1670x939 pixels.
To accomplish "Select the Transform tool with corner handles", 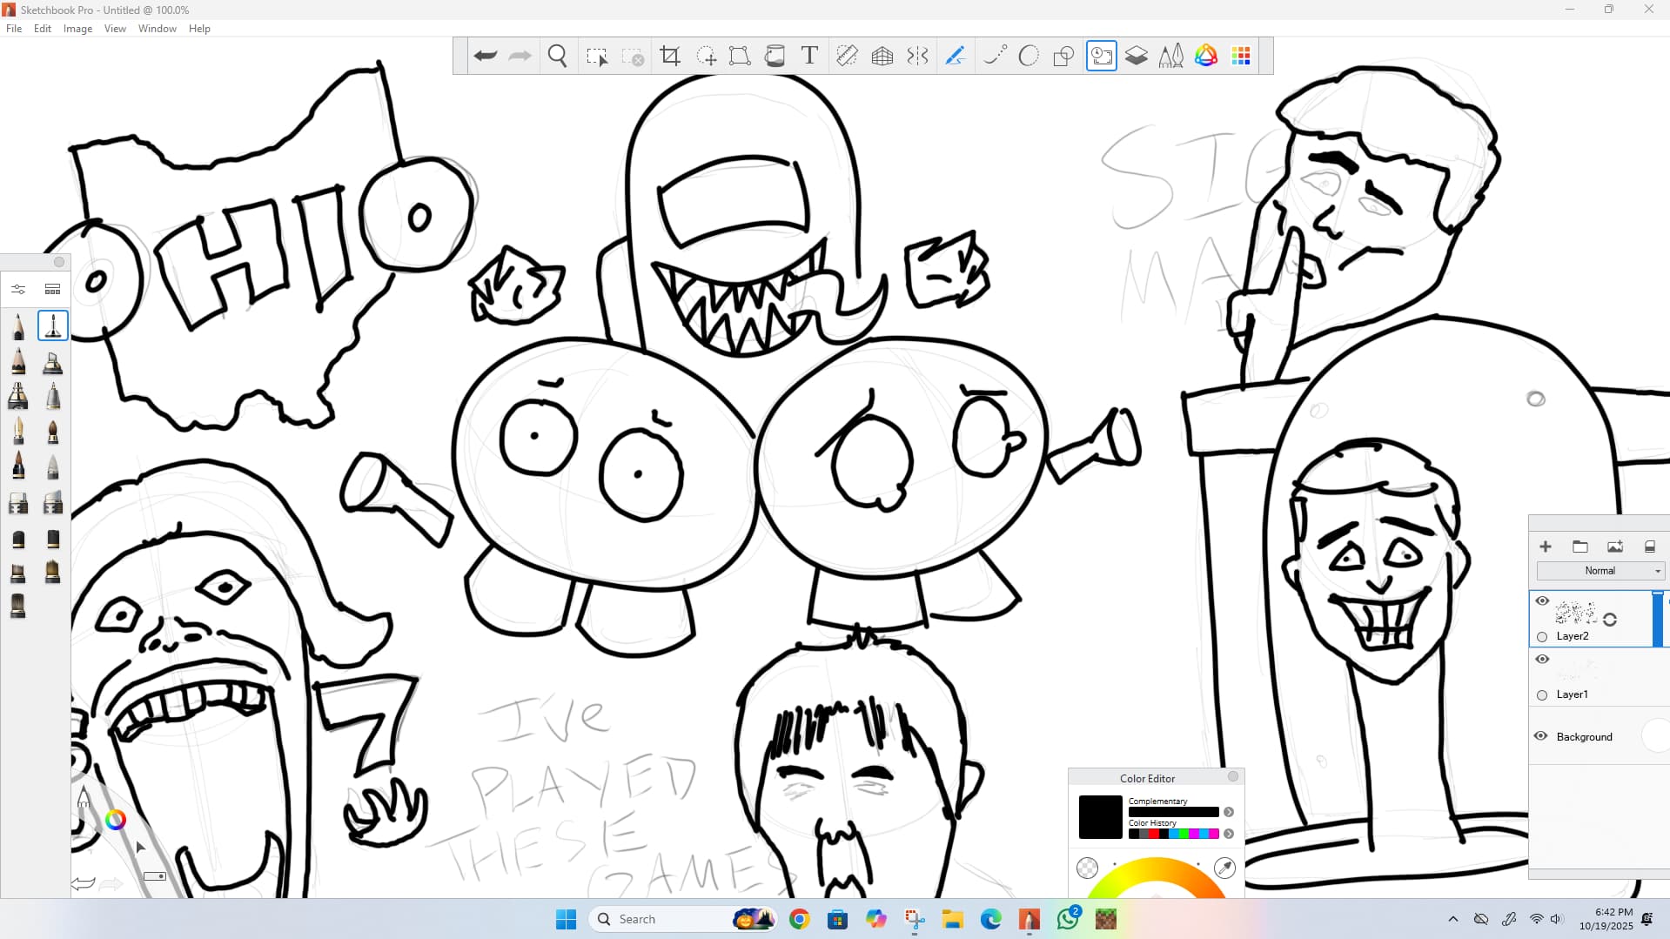I will (x=740, y=57).
